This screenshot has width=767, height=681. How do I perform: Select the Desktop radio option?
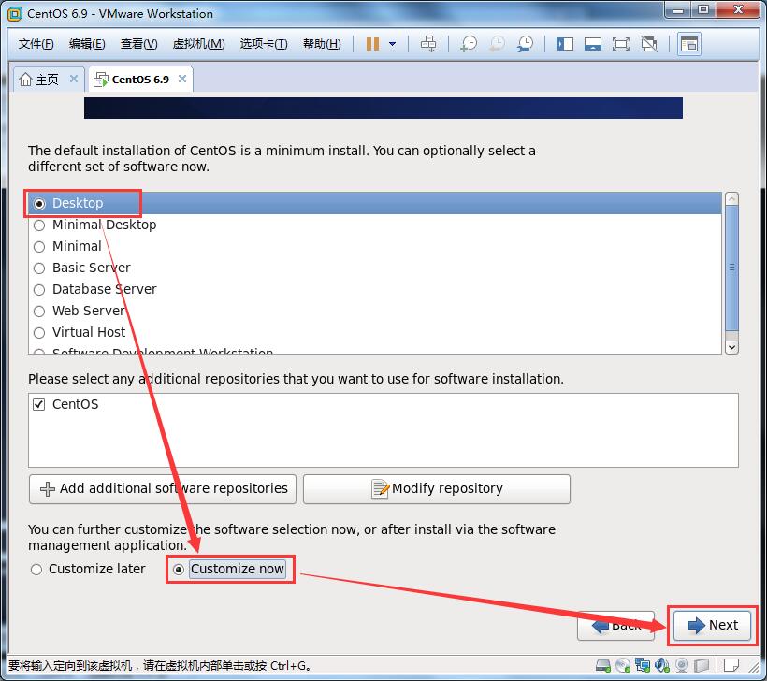39,204
